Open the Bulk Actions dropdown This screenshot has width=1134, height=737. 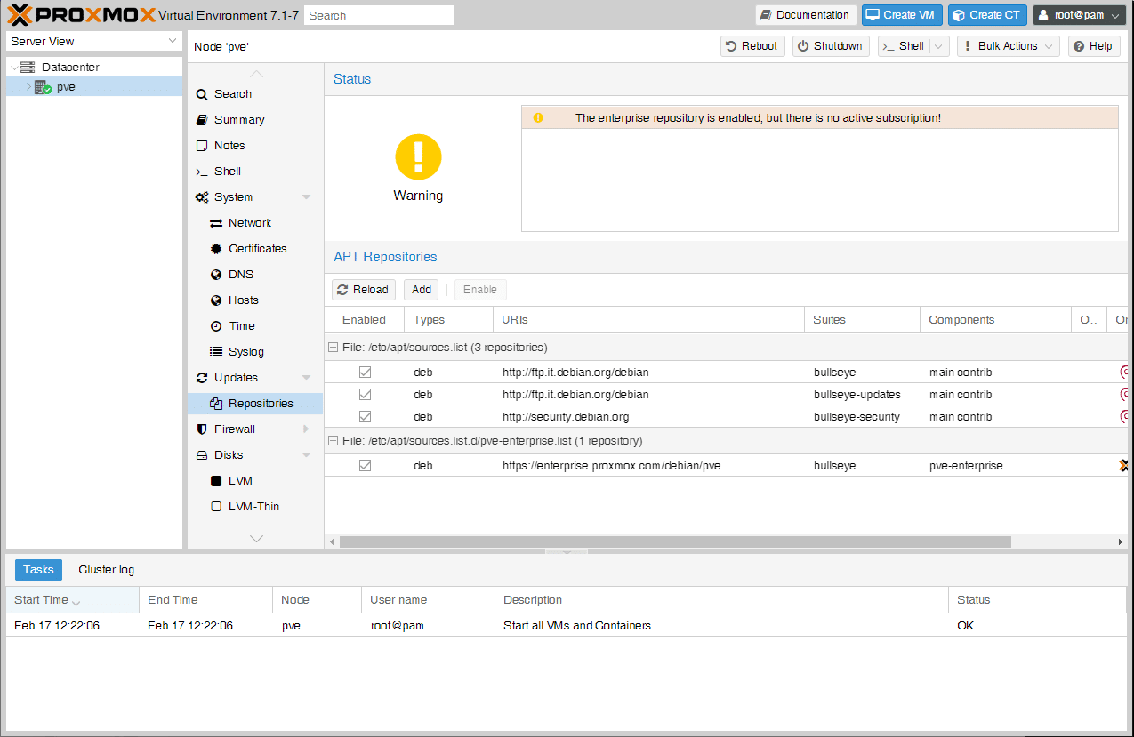(1009, 46)
